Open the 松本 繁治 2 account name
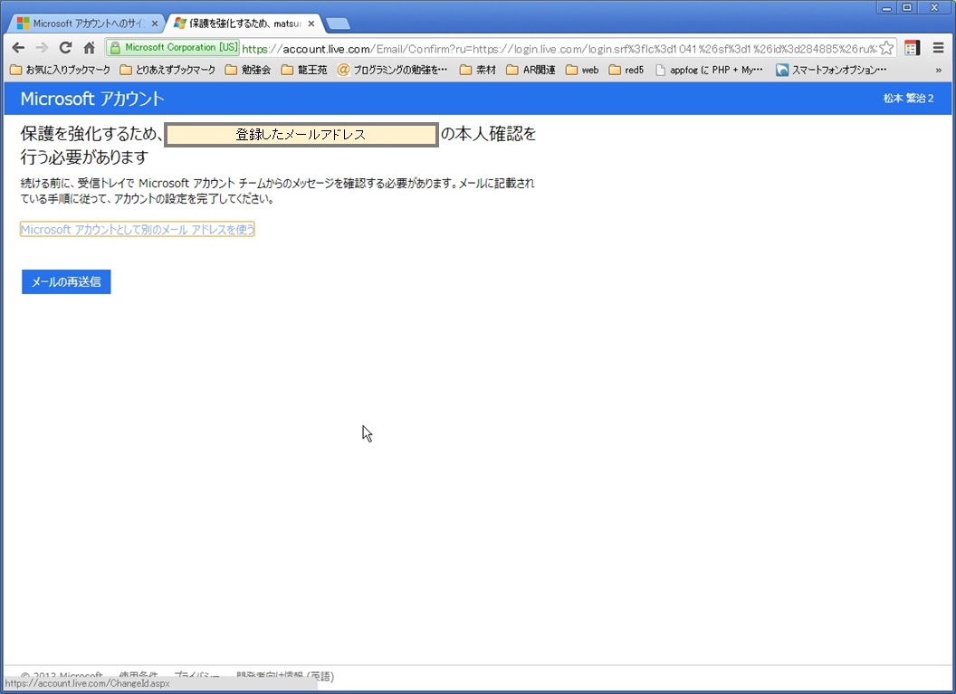This screenshot has width=956, height=694. [x=908, y=98]
